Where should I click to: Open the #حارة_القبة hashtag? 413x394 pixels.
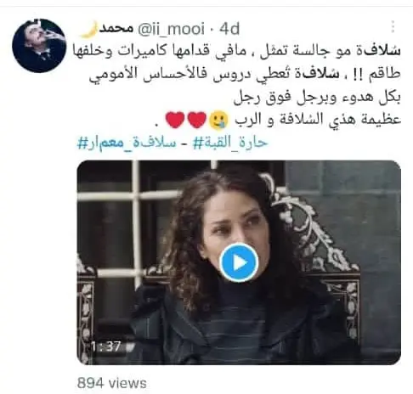pos(230,143)
